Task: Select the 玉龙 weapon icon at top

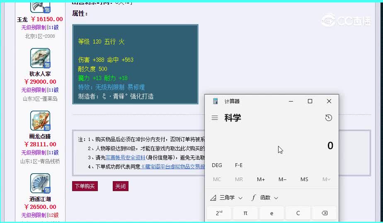Action: click(x=40, y=7)
